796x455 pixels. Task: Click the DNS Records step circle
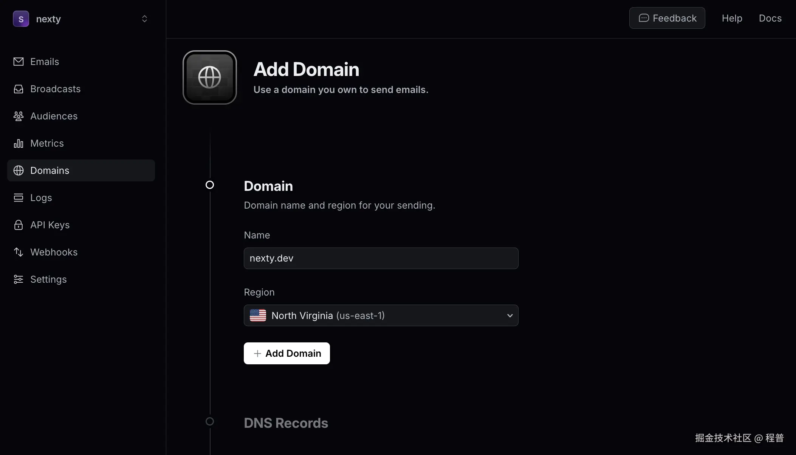pyautogui.click(x=210, y=421)
